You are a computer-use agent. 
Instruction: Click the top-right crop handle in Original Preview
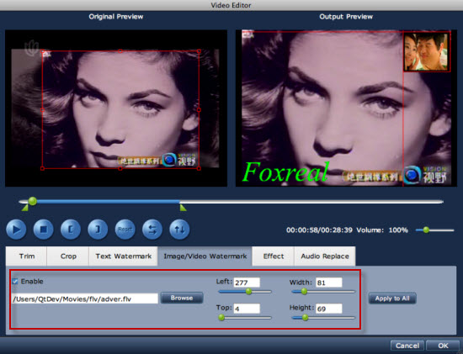[x=199, y=51]
